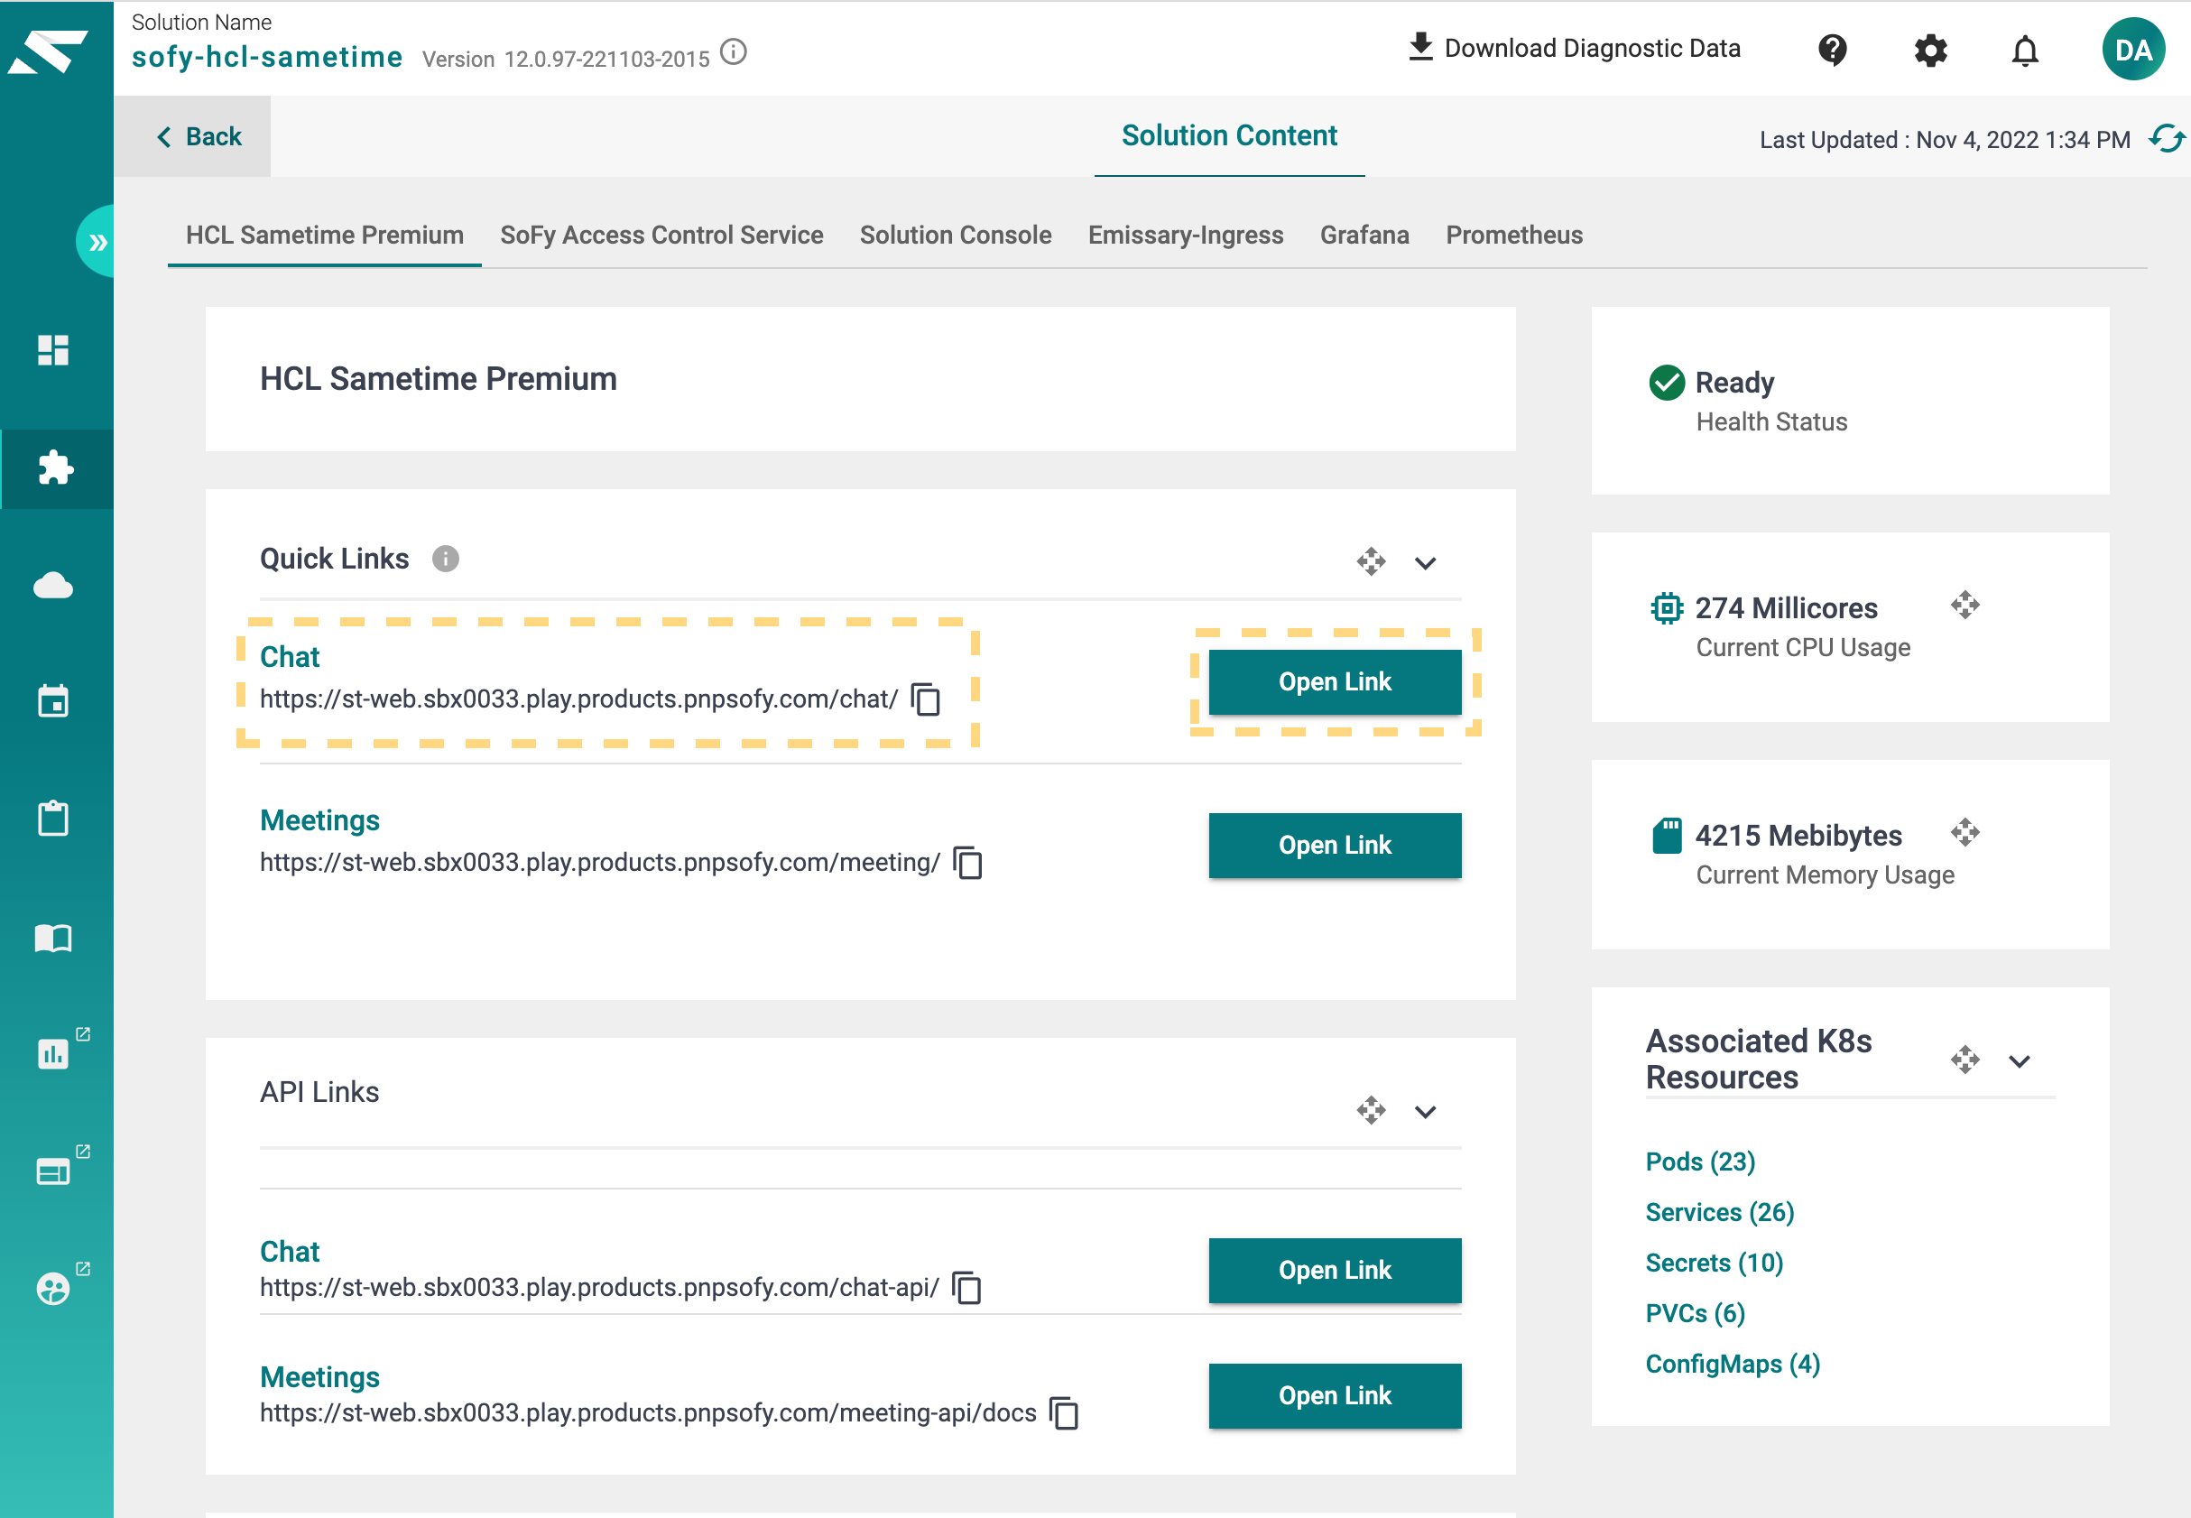
Task: Open the Solution Console tab
Action: point(955,235)
